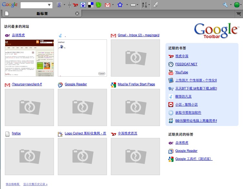Viewport: 243px width, 189px height.
Task: Open the Google Reader placeholder thumbnail
Action: pyautogui.click(x=82, y=107)
